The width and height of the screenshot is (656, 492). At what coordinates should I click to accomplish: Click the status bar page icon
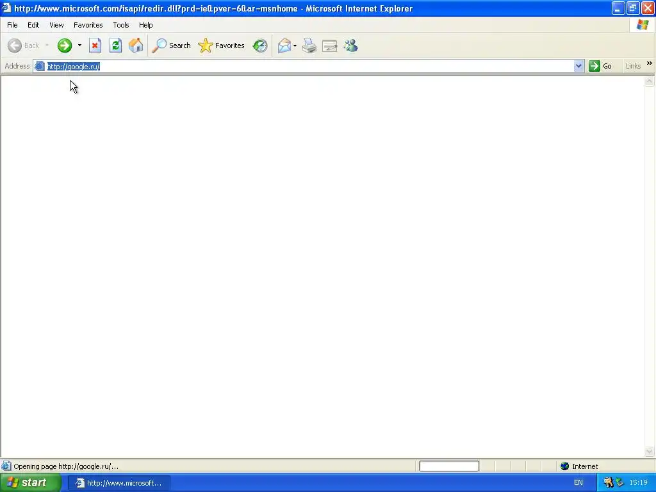[x=6, y=466]
